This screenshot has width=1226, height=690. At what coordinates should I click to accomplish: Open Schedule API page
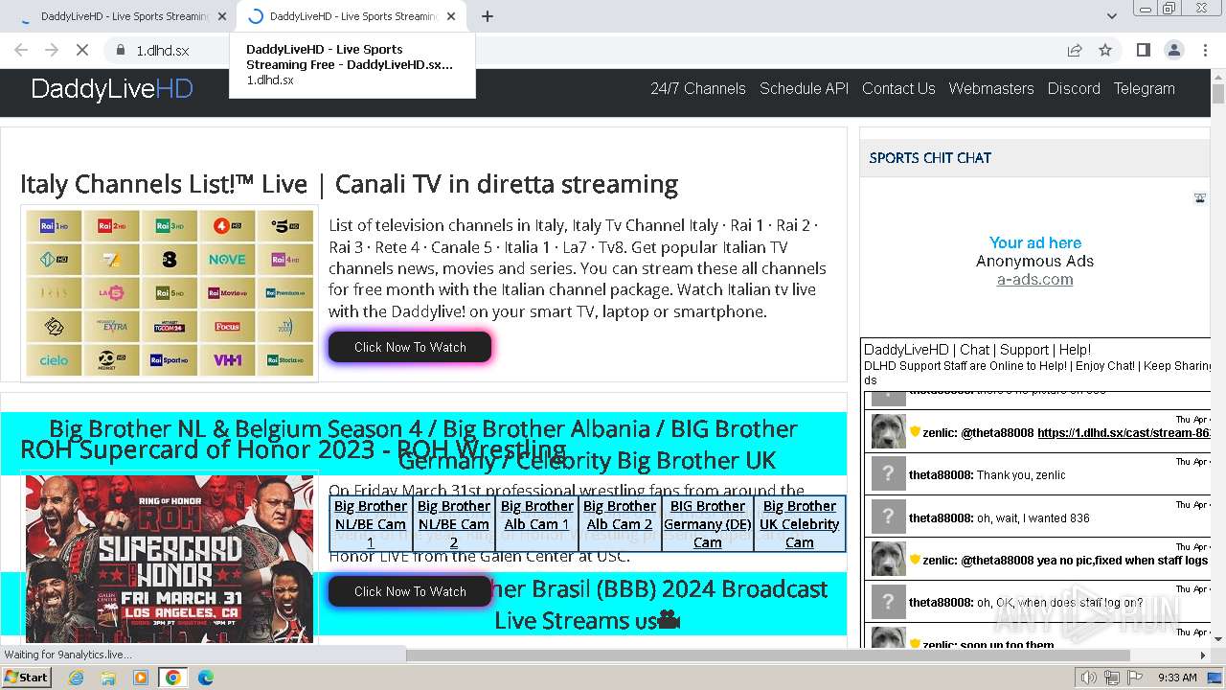coord(804,88)
